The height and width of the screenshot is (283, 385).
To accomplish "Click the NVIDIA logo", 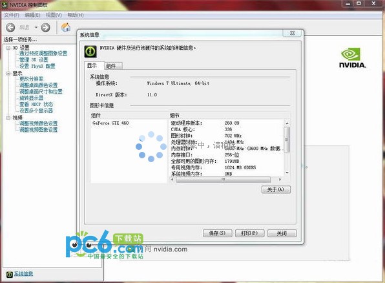I will [x=352, y=58].
